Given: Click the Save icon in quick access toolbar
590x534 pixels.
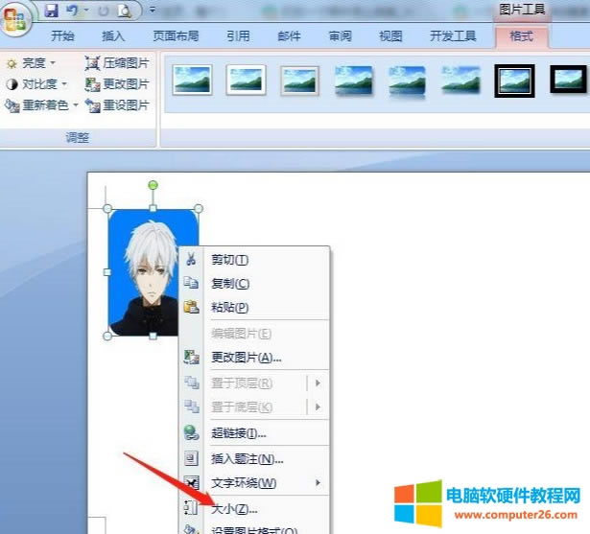Looking at the screenshot, I should (51, 12).
